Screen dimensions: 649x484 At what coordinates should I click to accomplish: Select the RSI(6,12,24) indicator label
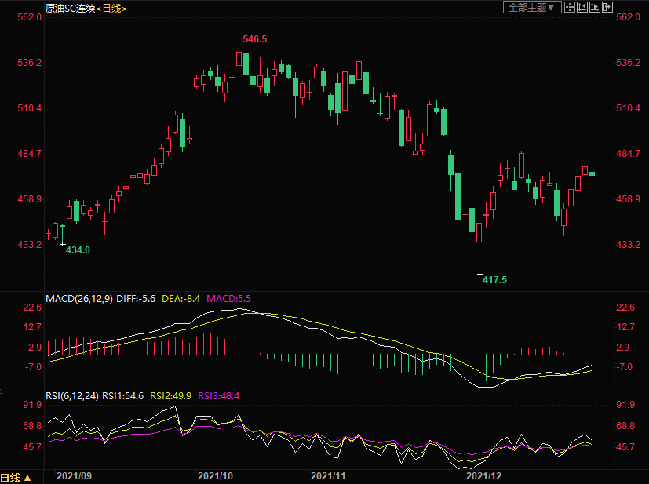tap(72, 396)
